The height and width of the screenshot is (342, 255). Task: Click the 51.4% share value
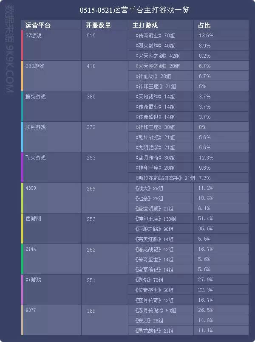(x=206, y=219)
